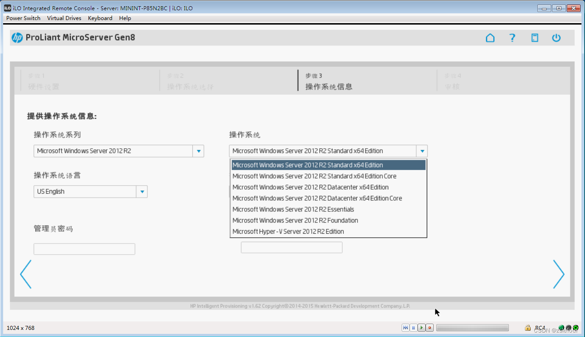Select Windows Server 2012 R2 Essentials
Viewport: 585px width, 337px height.
329,209
